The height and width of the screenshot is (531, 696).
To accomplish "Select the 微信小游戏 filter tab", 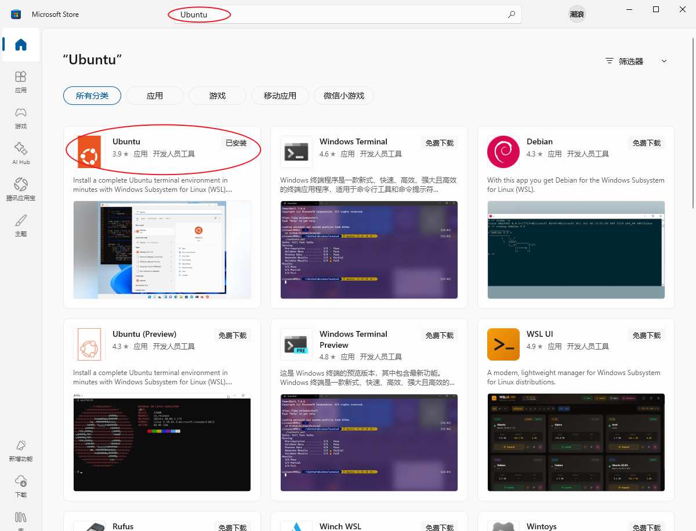I will coord(344,96).
